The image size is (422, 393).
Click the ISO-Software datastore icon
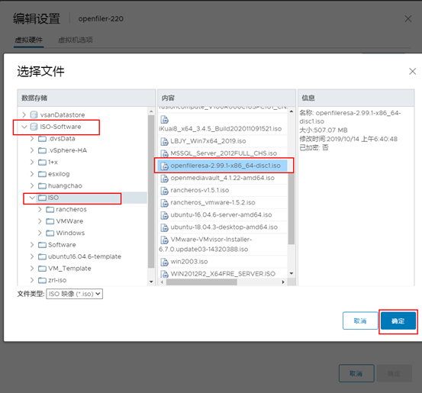coord(34,127)
